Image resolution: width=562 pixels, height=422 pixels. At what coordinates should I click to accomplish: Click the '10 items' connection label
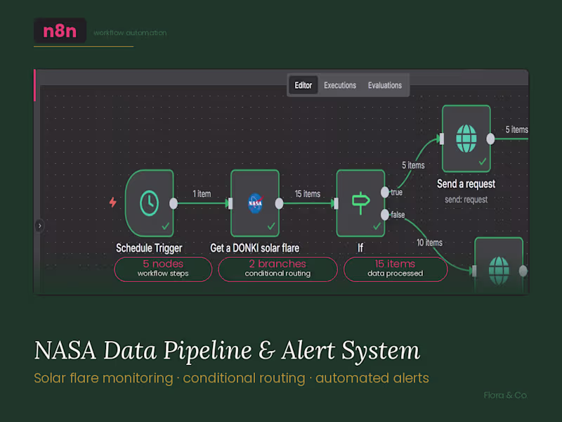(x=429, y=243)
